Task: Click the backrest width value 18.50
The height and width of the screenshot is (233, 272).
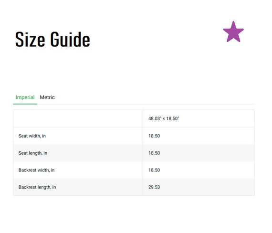Action: click(x=154, y=170)
